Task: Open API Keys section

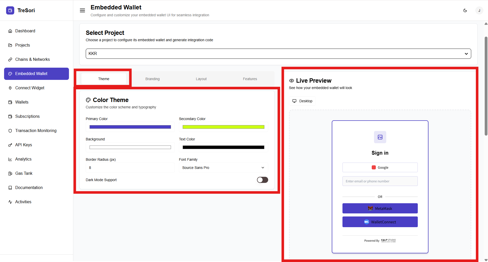Action: click(x=23, y=145)
